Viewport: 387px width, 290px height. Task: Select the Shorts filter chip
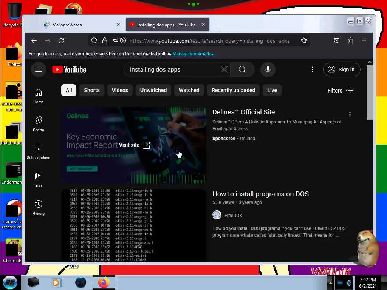pyautogui.click(x=92, y=90)
